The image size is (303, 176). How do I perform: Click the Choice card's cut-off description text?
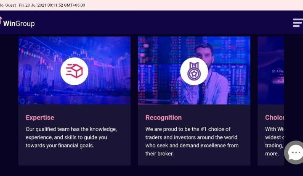click(274, 141)
